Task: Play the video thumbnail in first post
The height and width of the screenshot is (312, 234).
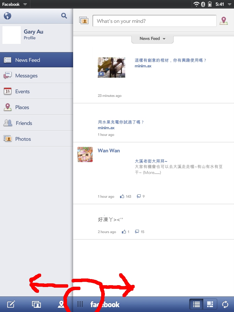Action: pos(112,67)
